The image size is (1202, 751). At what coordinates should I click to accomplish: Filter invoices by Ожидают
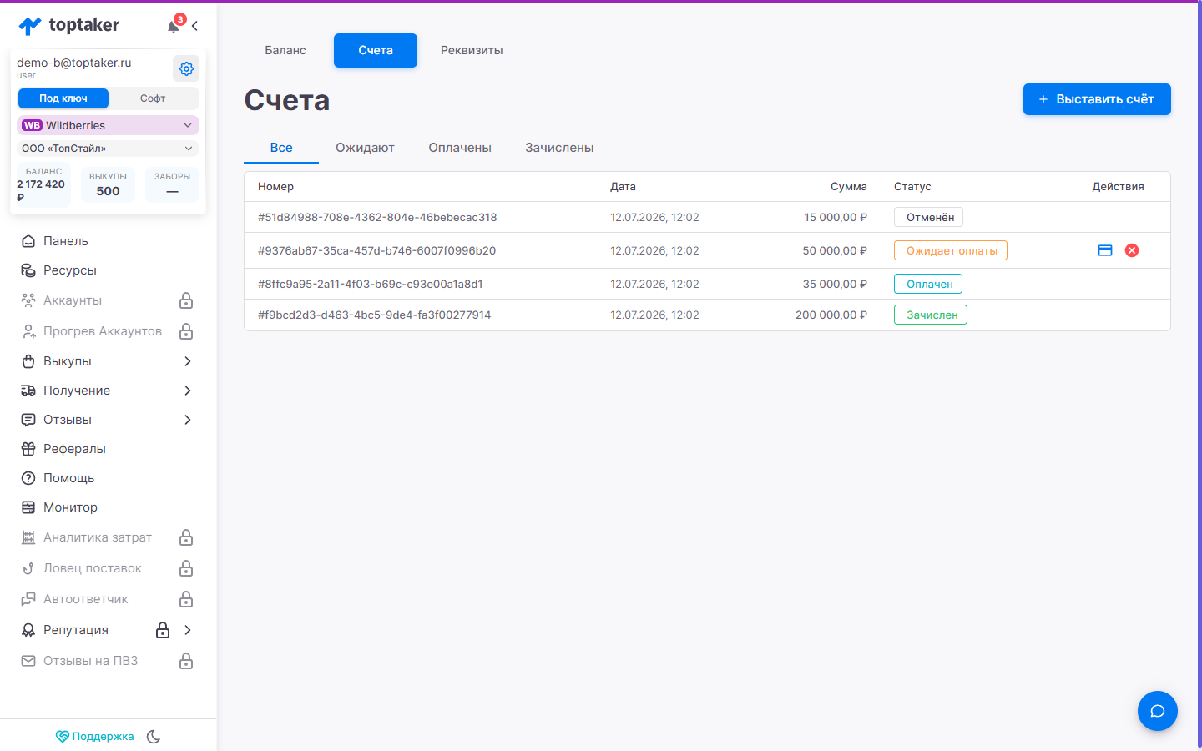(x=365, y=148)
